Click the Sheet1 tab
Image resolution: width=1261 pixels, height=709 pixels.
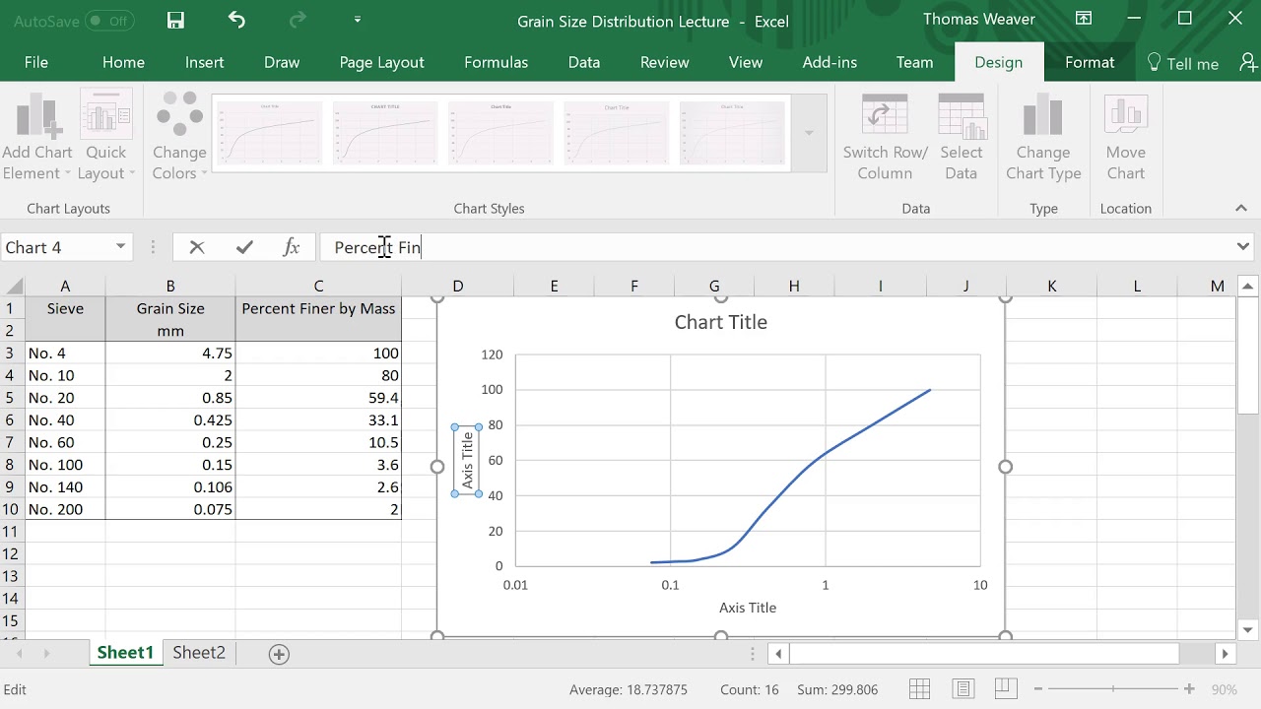tap(125, 653)
